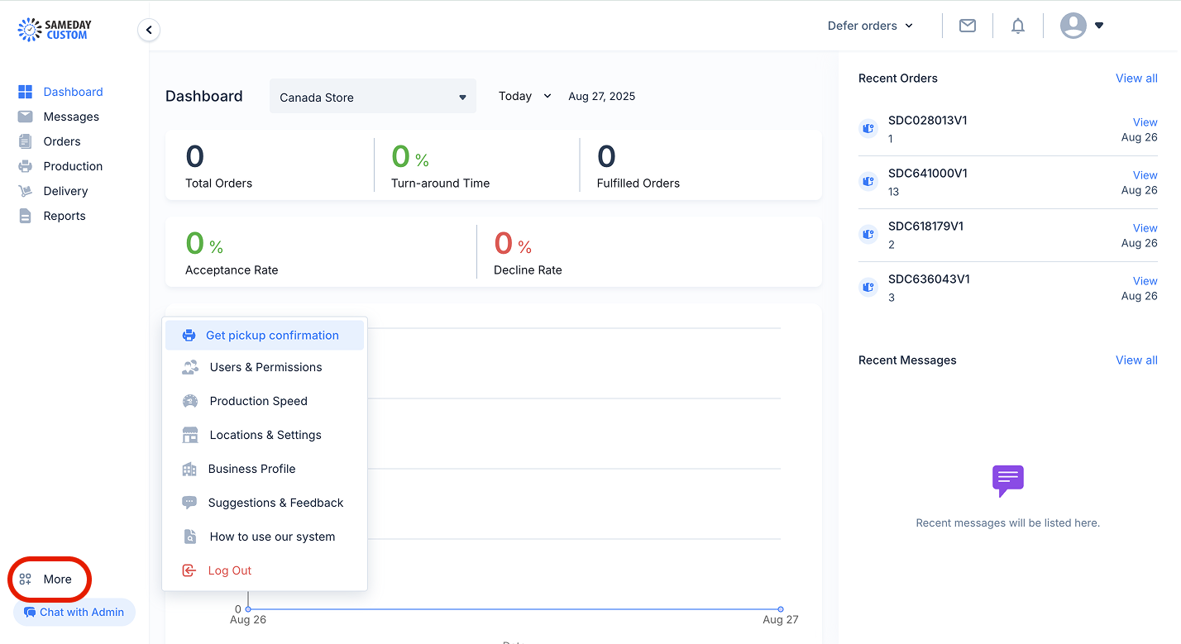The height and width of the screenshot is (644, 1181).
Task: Click the Chat with Admin button
Action: click(x=74, y=613)
